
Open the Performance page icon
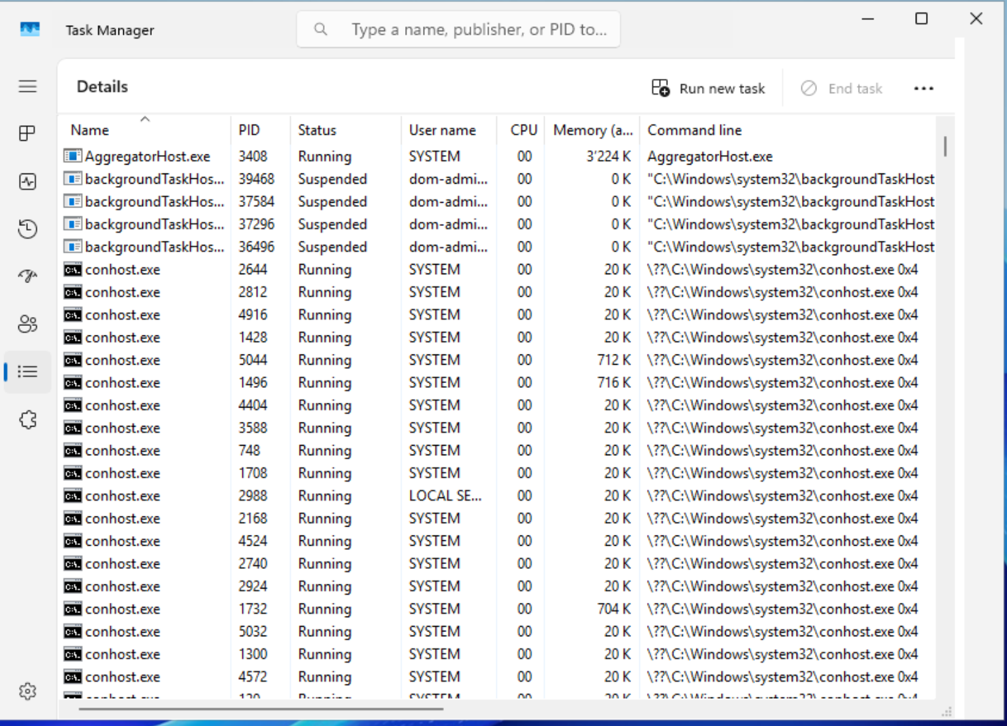[x=27, y=182]
